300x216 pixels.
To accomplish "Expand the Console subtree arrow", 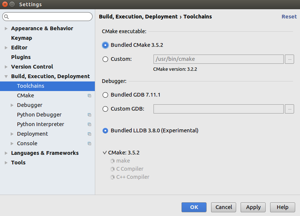I will click(x=12, y=143).
